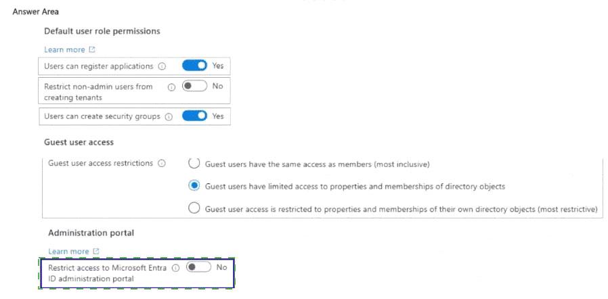Click info icon beside Users can create security groups
Screen dimensions: 608x299
click(169, 116)
